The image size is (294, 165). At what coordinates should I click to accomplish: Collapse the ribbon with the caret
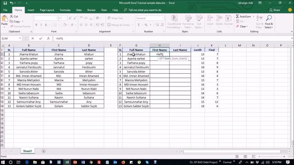[x=292, y=32]
